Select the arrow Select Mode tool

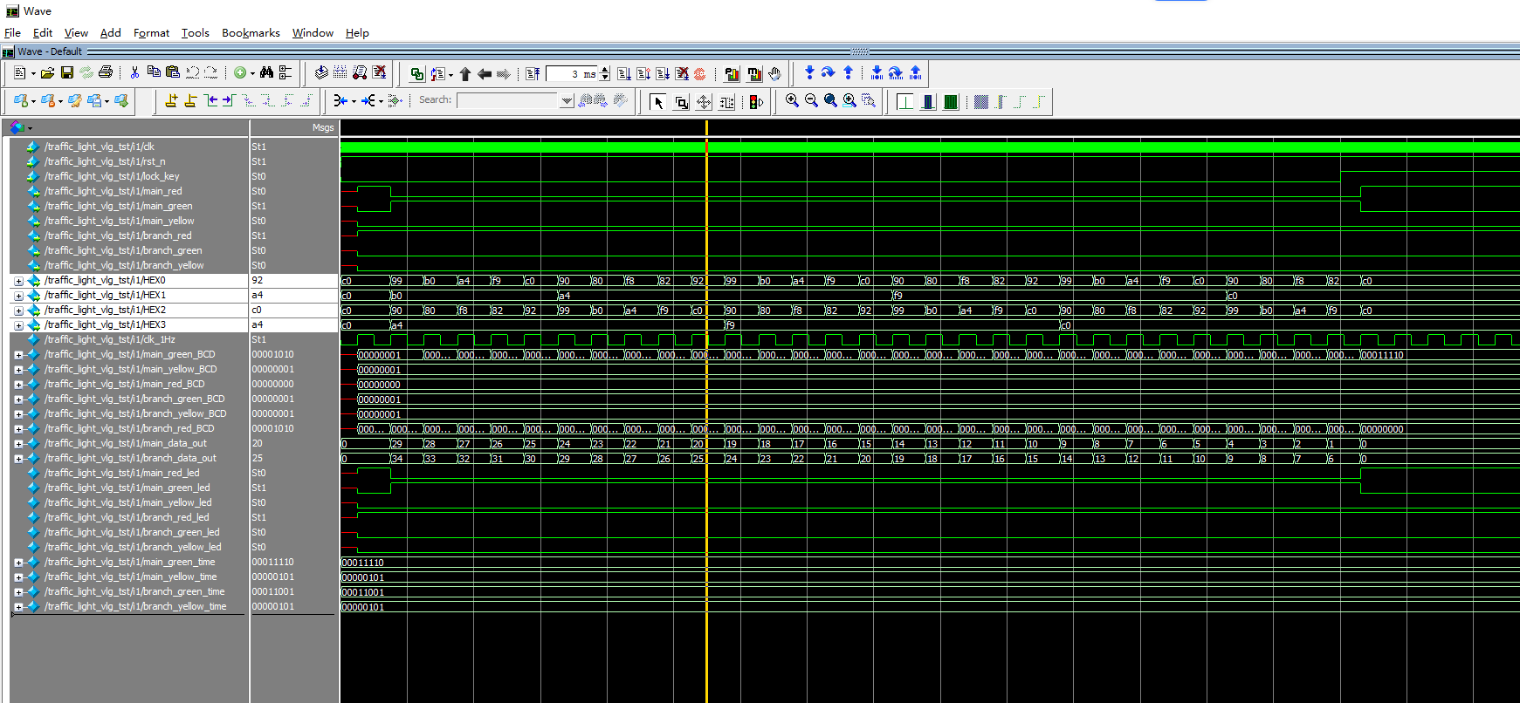[658, 102]
